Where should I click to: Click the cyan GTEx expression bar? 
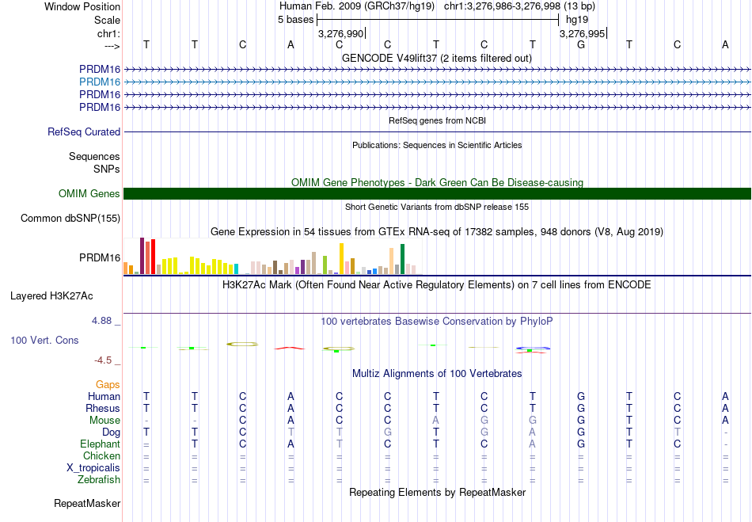tap(236, 269)
